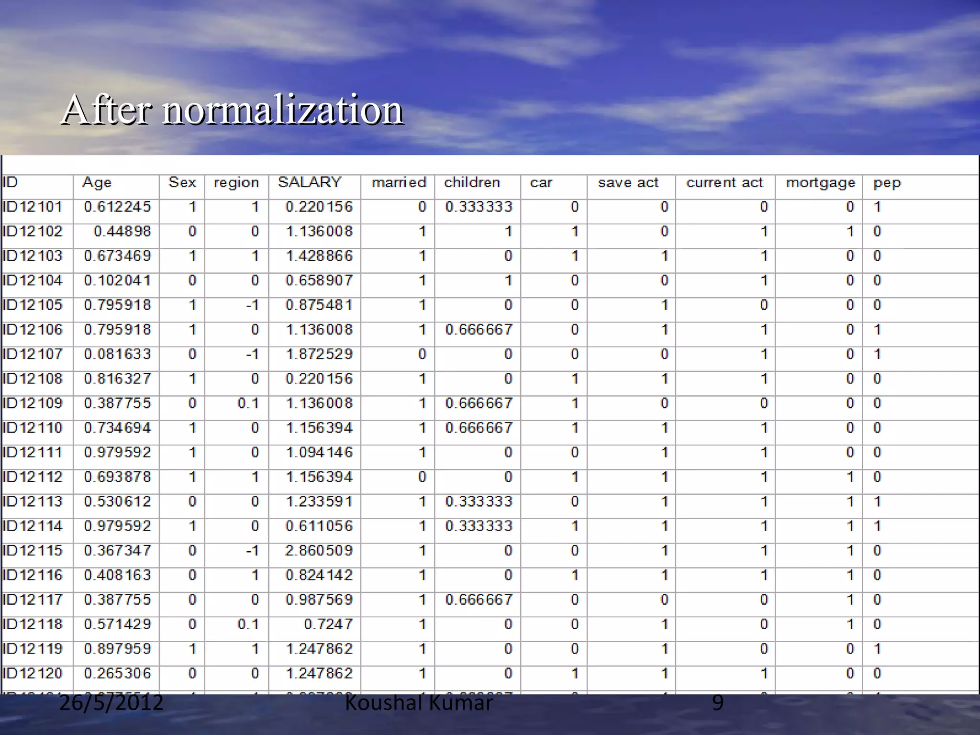This screenshot has height=735, width=980.
Task: Click row ID cell ID12110
Action: click(x=33, y=428)
